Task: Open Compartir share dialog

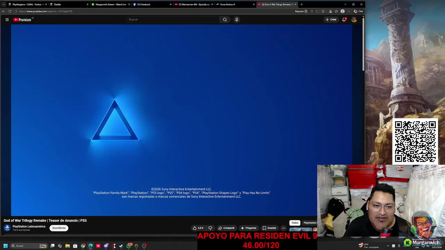Action: 226,228
